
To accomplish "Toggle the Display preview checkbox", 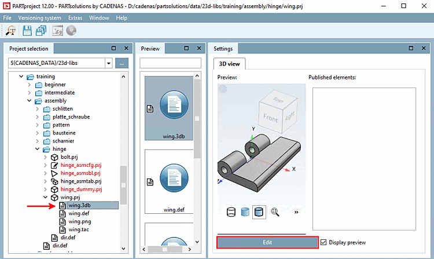I will click(323, 242).
